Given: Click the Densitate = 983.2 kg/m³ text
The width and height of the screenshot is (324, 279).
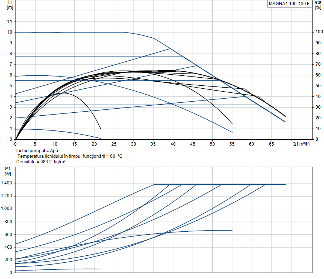Looking at the screenshot, I should coord(41,162).
